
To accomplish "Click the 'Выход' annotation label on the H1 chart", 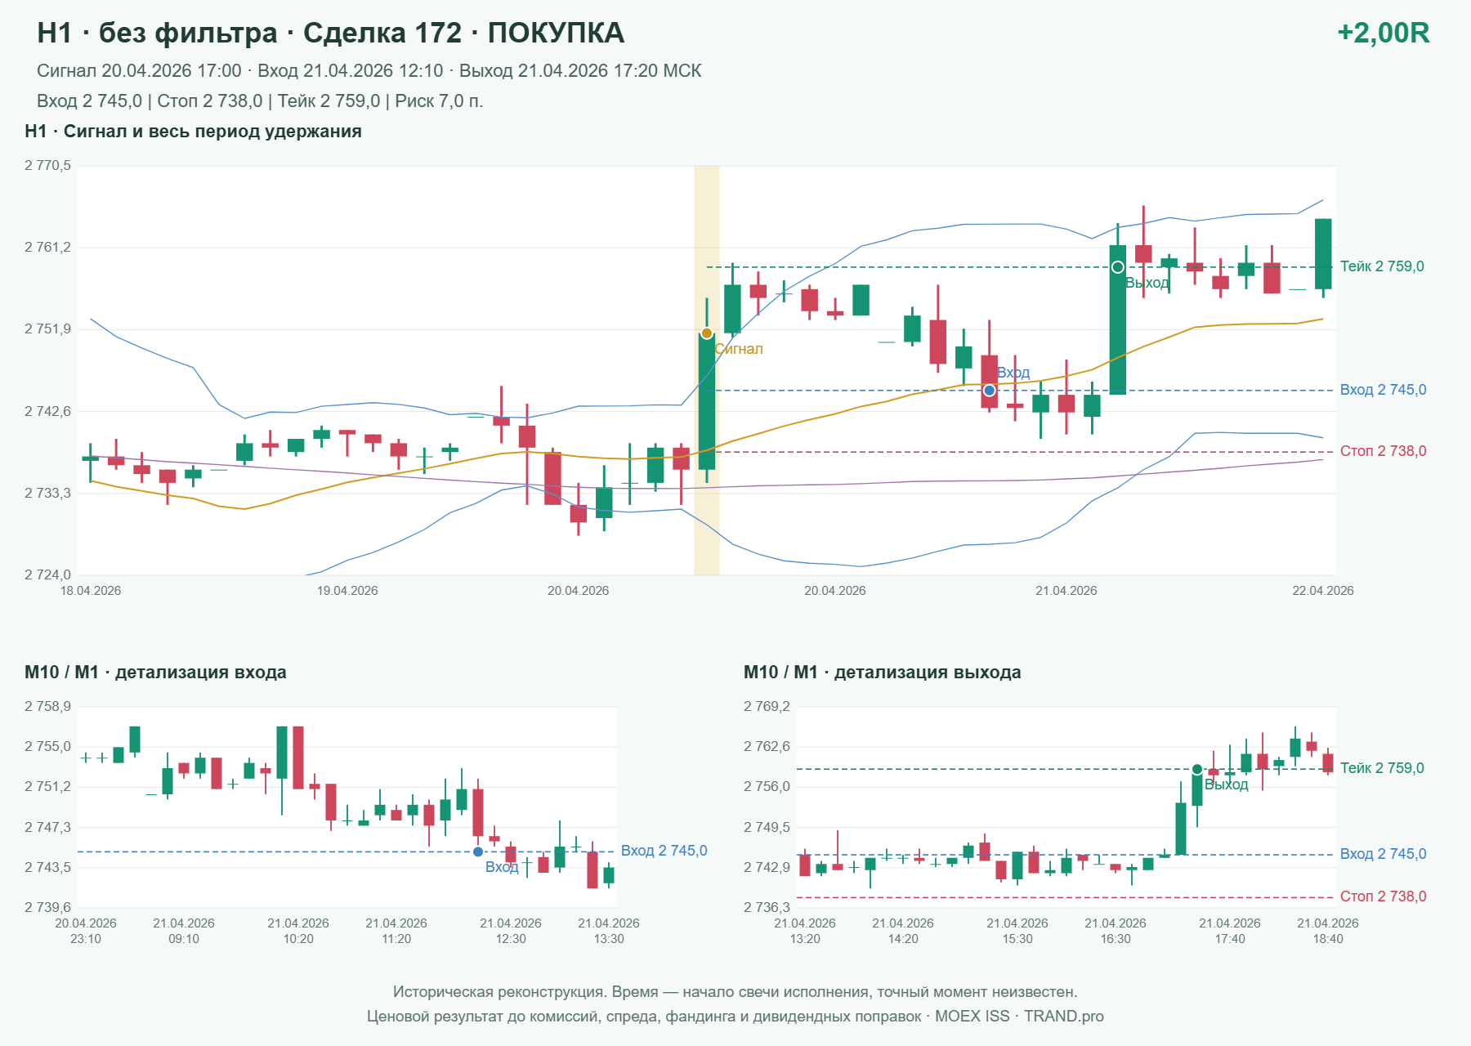I will [1147, 283].
